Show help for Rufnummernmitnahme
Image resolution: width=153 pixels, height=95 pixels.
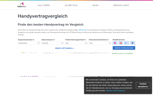(x=108, y=40)
